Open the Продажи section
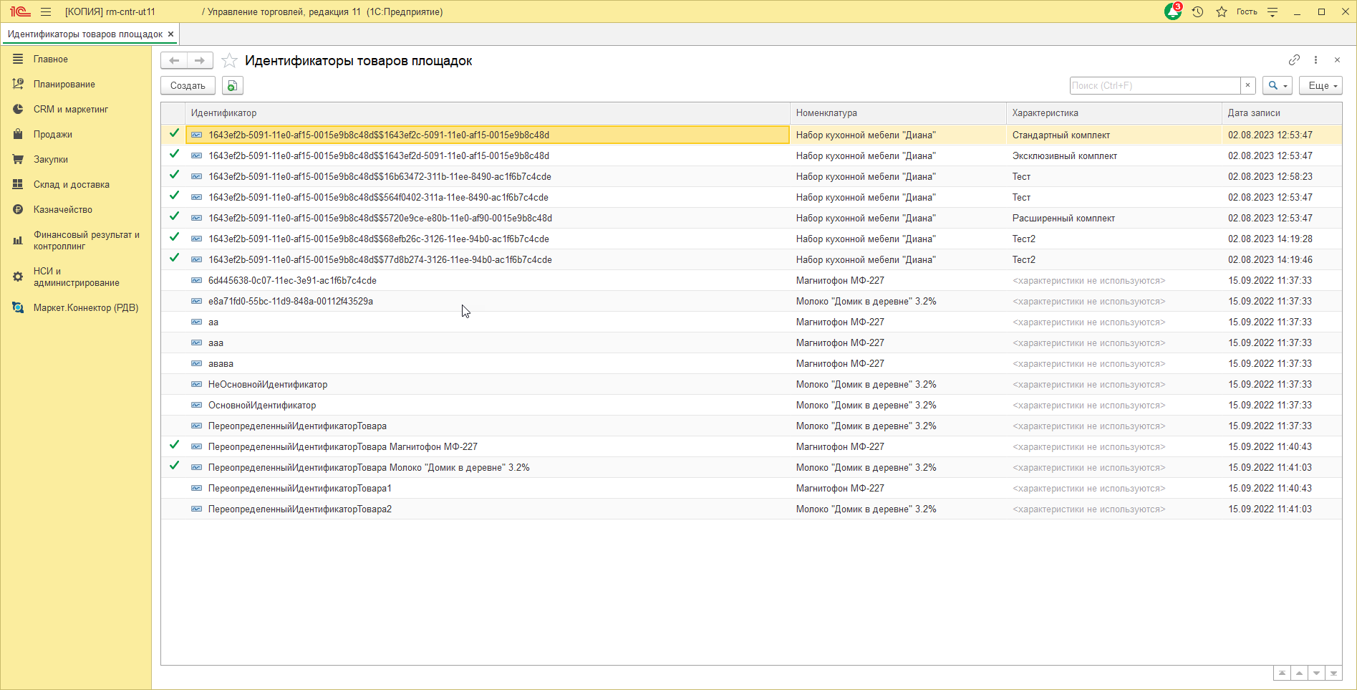 tap(52, 135)
